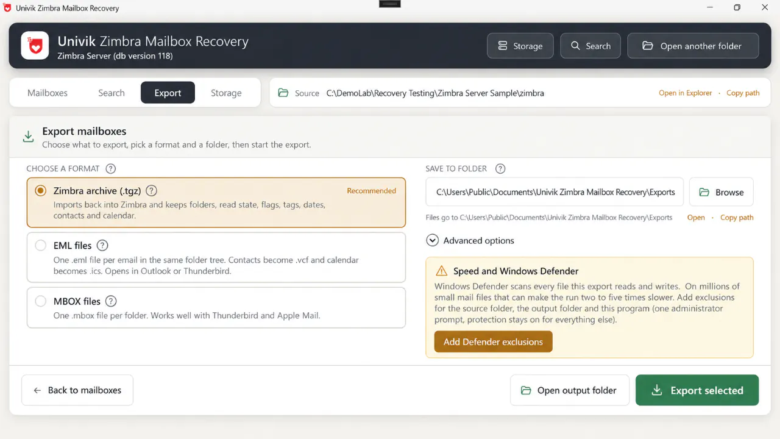780x439 pixels.
Task: Open Storage from the header bar
Action: pyautogui.click(x=520, y=46)
